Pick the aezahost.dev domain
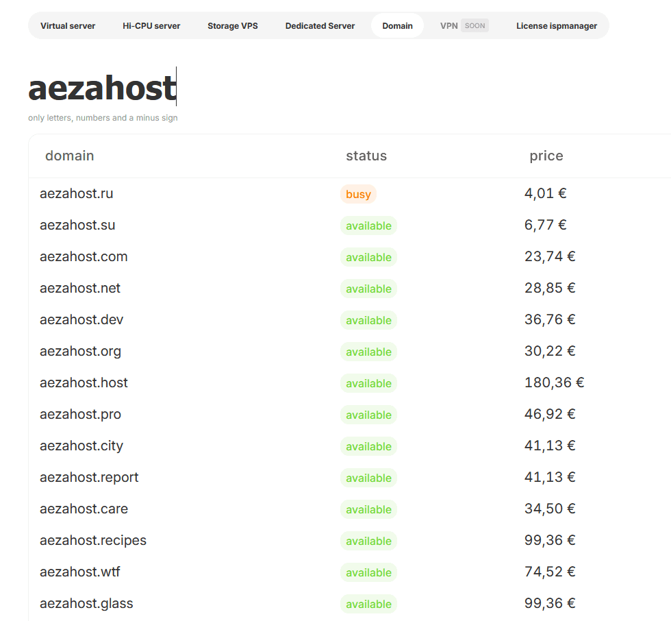 click(81, 320)
